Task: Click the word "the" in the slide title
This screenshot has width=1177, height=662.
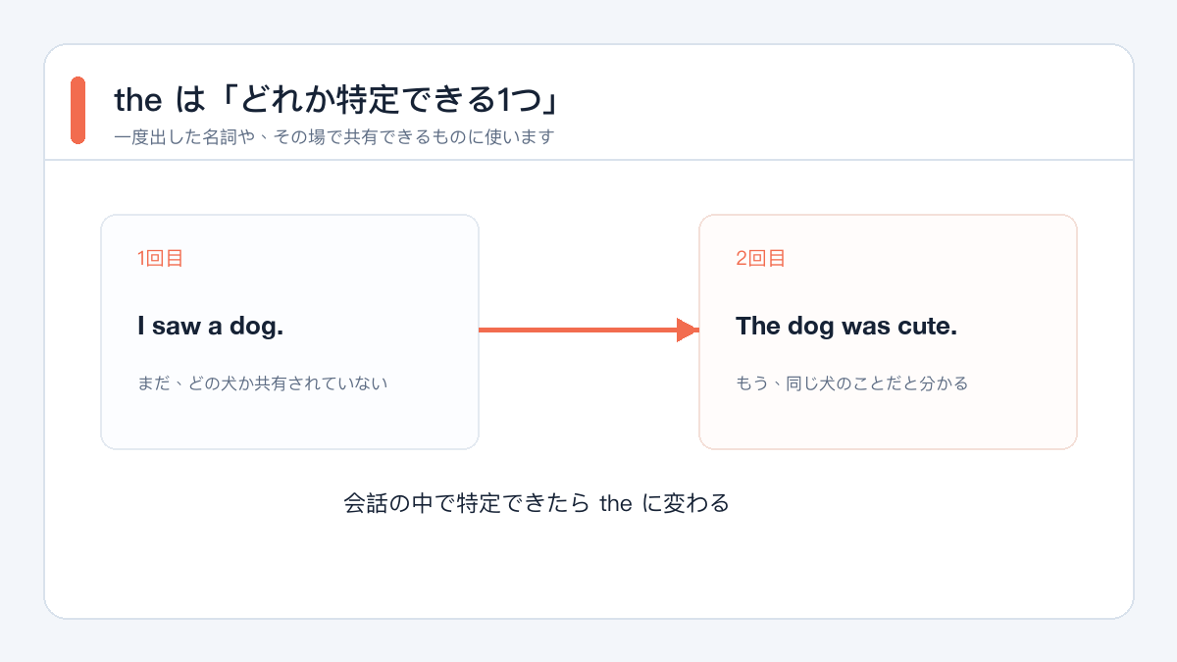Action: pyautogui.click(x=137, y=101)
